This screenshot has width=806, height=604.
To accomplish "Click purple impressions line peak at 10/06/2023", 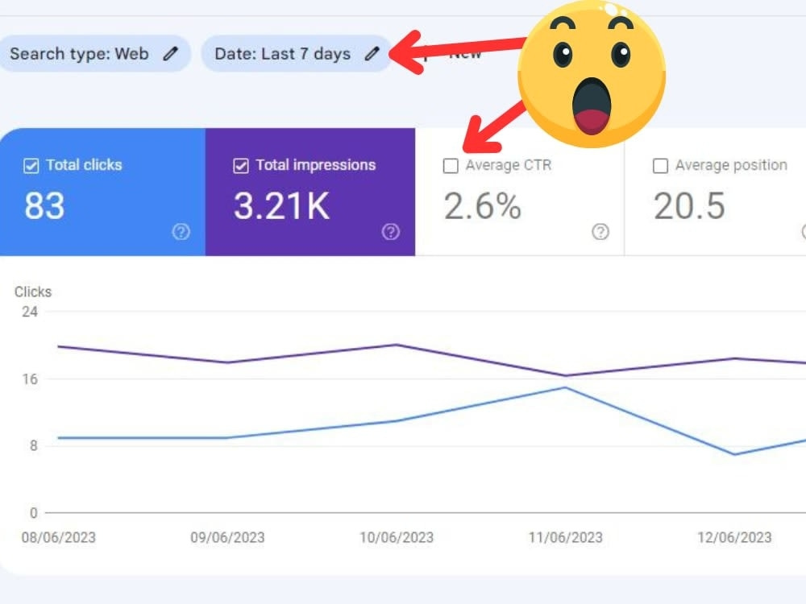I will point(397,345).
